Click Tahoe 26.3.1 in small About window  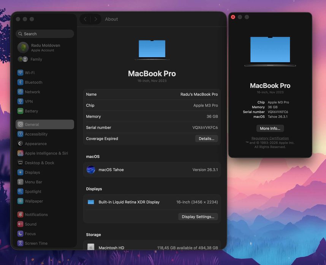[x=278, y=117]
